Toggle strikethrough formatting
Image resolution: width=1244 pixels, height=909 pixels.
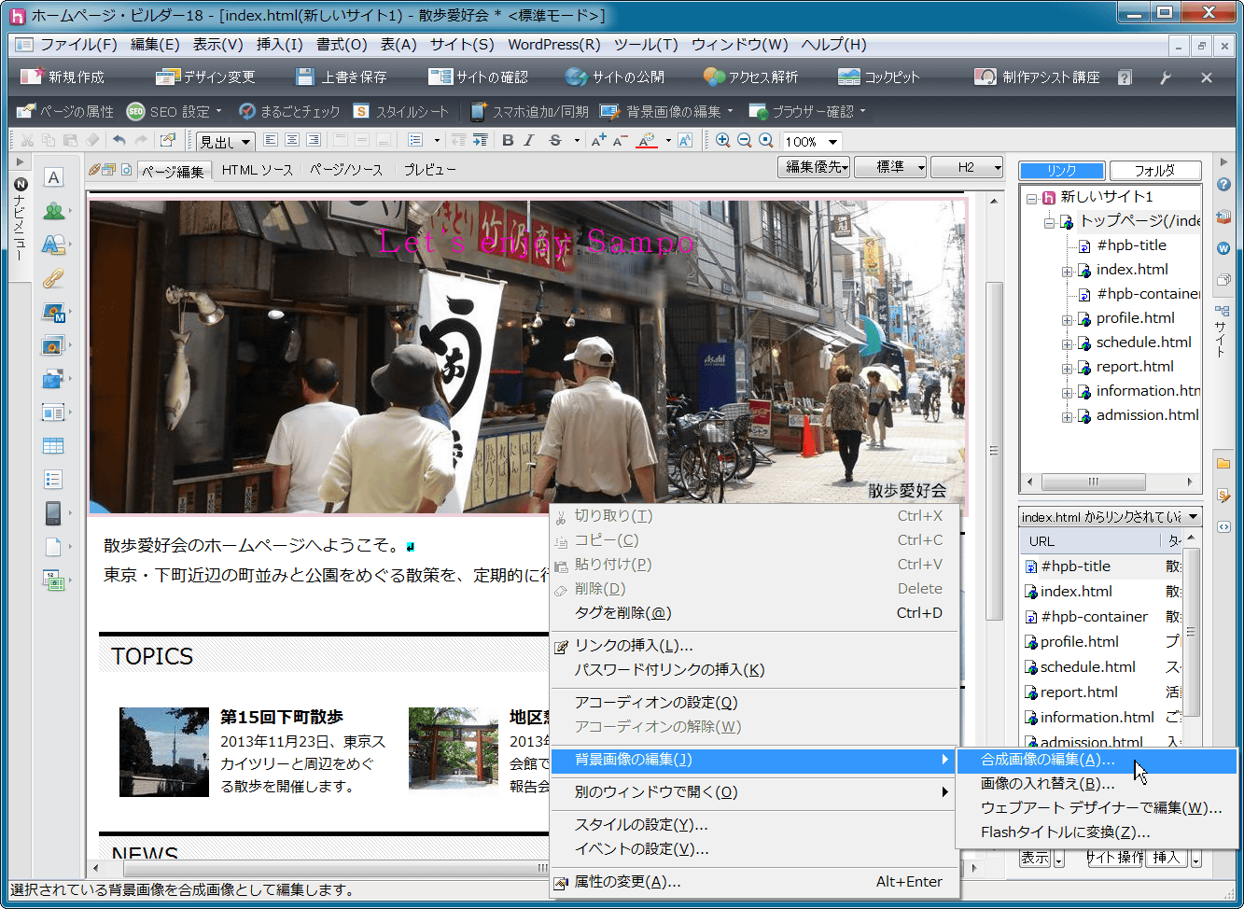(555, 140)
